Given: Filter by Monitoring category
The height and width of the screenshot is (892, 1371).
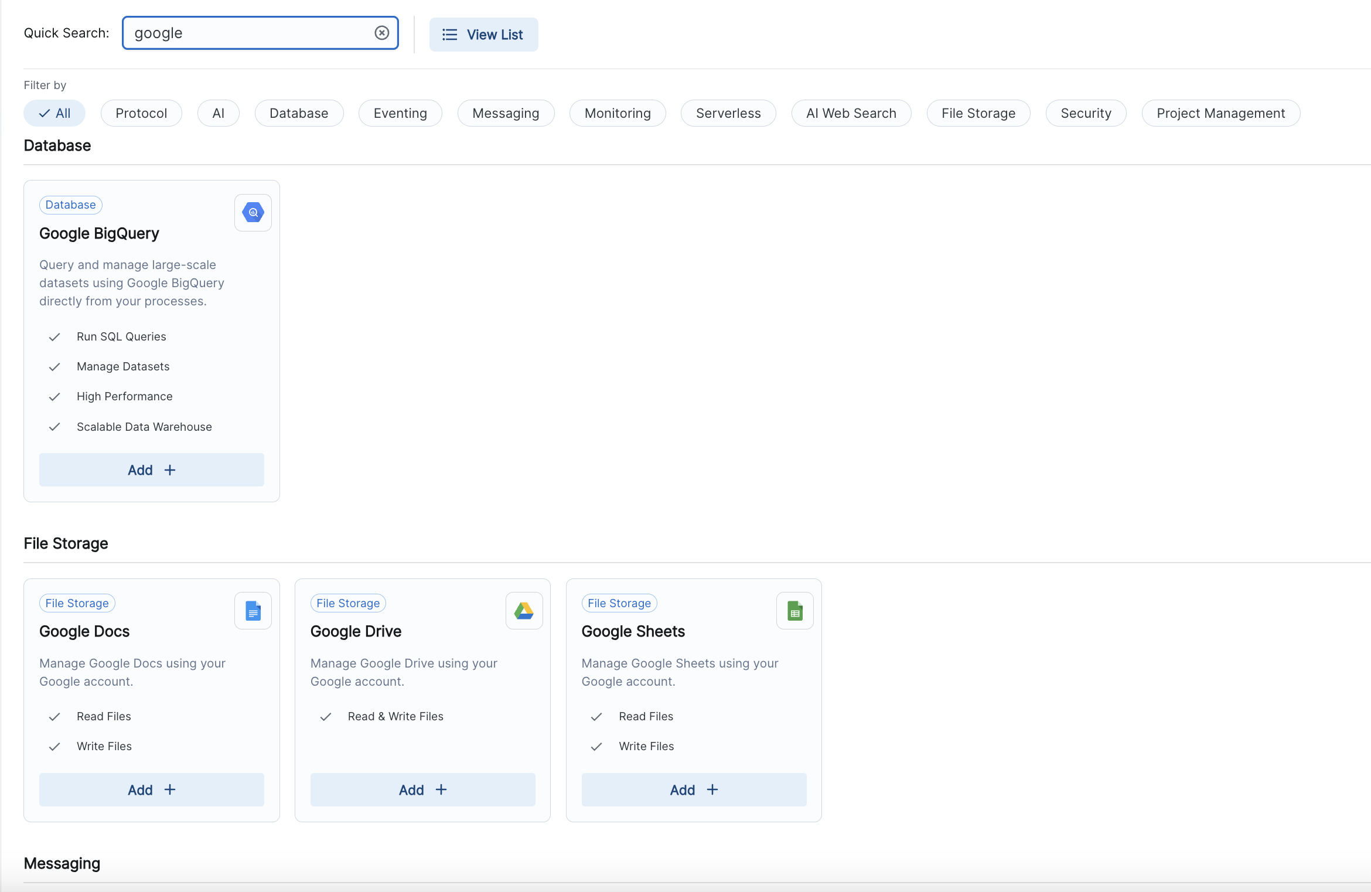Looking at the screenshot, I should click(618, 113).
